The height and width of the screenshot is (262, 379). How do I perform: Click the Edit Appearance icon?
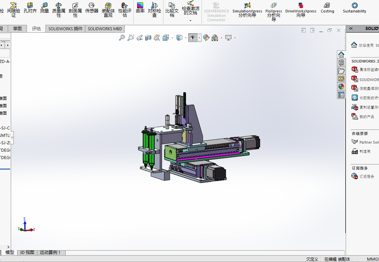coord(206,38)
